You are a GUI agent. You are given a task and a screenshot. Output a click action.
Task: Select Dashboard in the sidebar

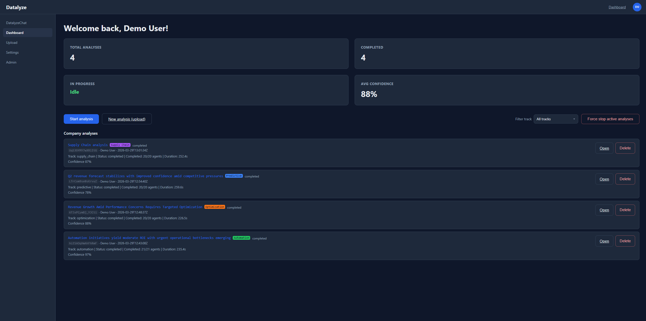pos(15,33)
